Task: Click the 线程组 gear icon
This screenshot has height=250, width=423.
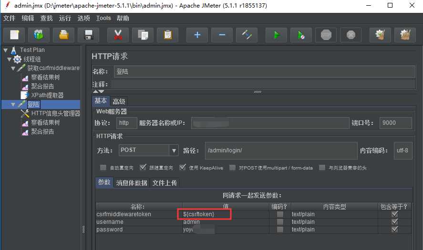Action: point(17,59)
